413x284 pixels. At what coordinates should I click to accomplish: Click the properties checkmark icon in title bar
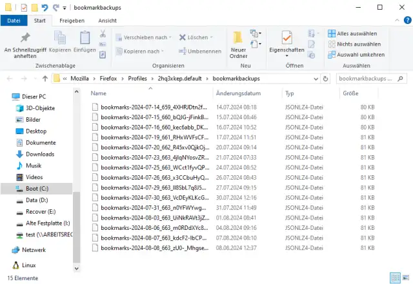(24, 8)
